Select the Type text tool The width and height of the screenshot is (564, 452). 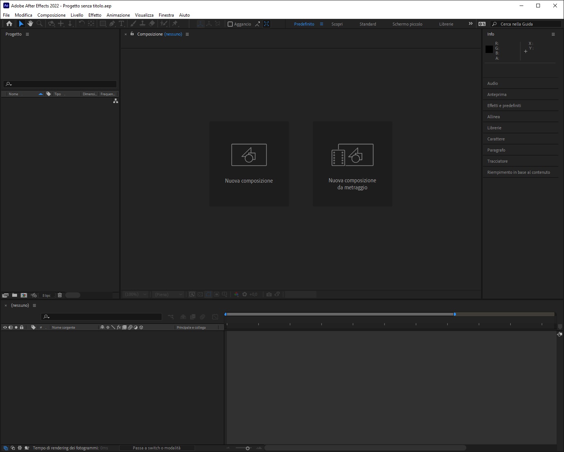click(121, 24)
